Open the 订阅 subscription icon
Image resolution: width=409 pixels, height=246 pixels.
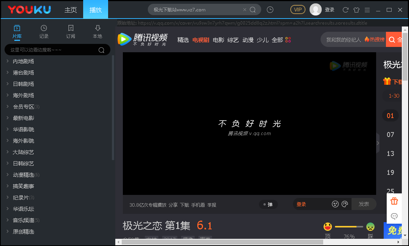click(x=71, y=28)
